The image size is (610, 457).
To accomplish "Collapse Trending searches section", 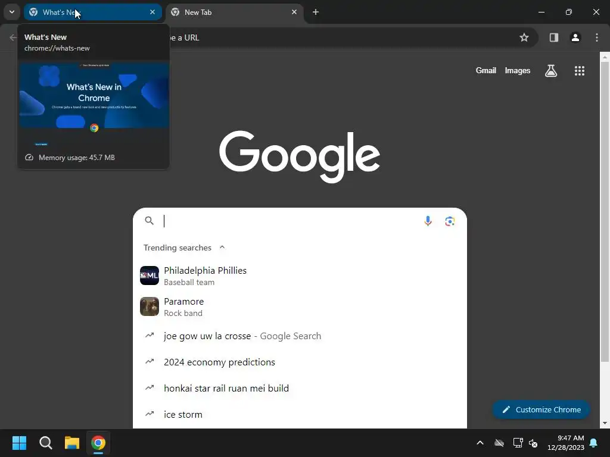I will click(x=222, y=247).
